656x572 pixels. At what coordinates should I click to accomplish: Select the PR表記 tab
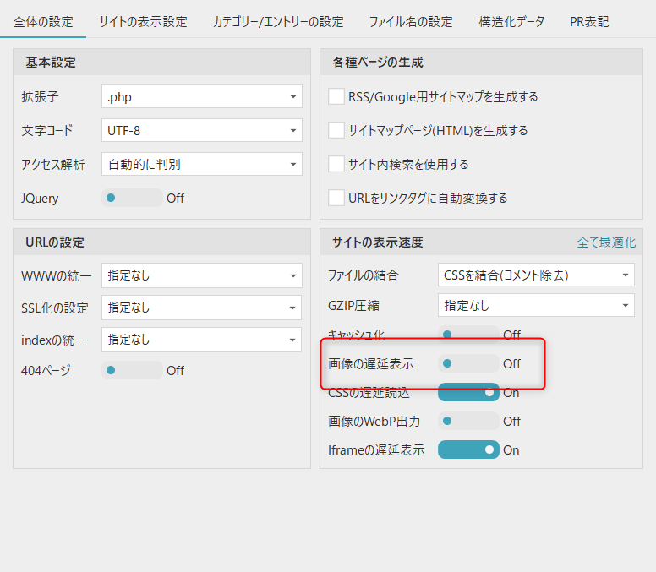[x=589, y=22]
